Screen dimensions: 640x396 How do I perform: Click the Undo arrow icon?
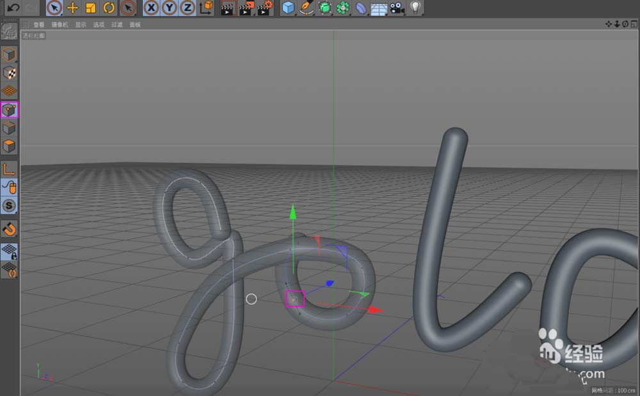coord(13,8)
